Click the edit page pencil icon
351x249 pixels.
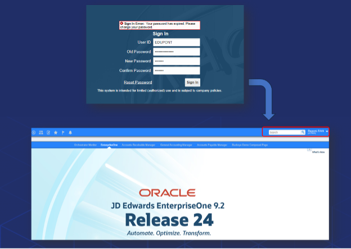pos(48,132)
